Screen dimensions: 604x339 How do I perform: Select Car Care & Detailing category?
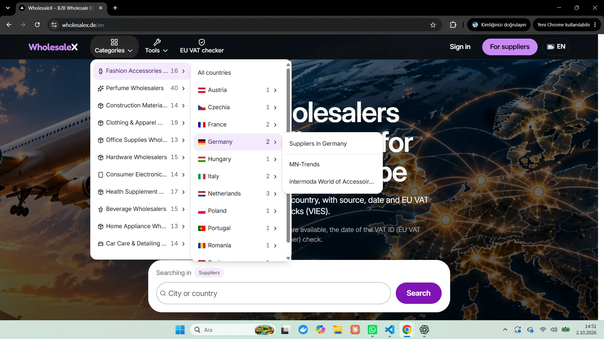click(142, 244)
